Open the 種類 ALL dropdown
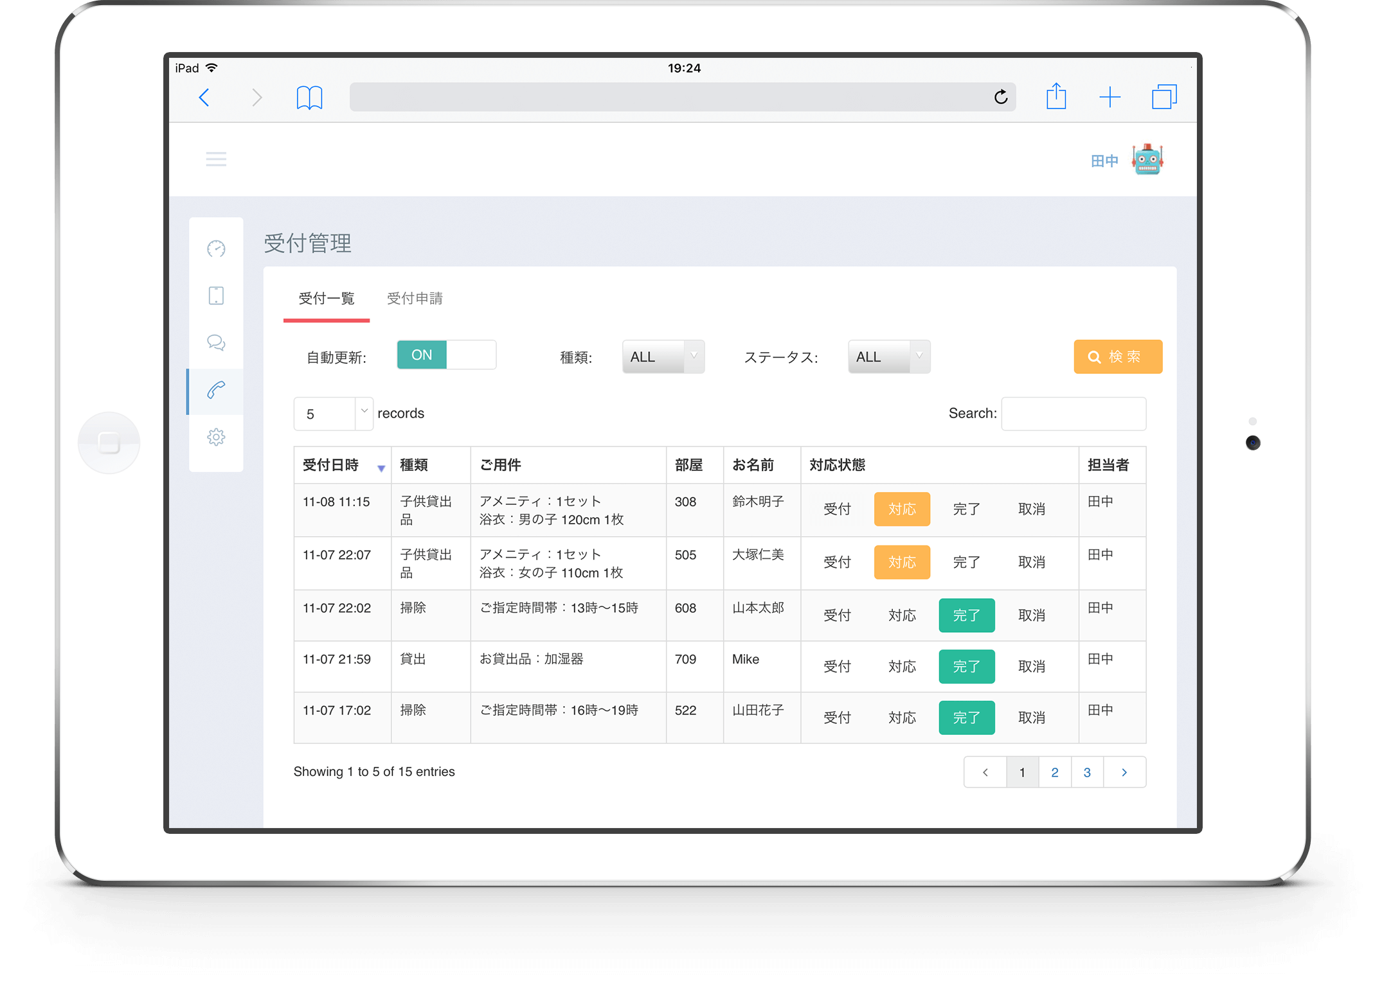 (663, 357)
